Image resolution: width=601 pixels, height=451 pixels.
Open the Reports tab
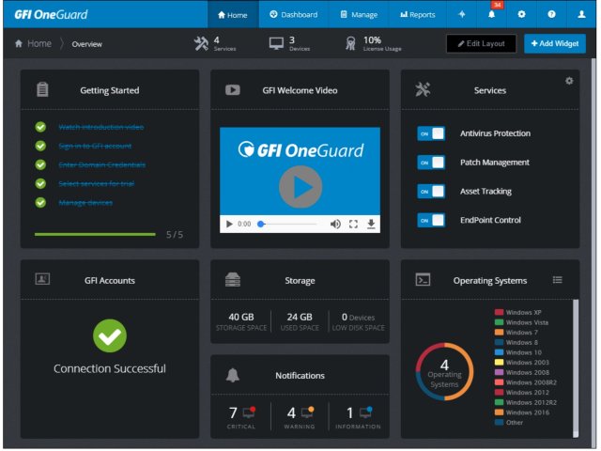click(x=417, y=15)
